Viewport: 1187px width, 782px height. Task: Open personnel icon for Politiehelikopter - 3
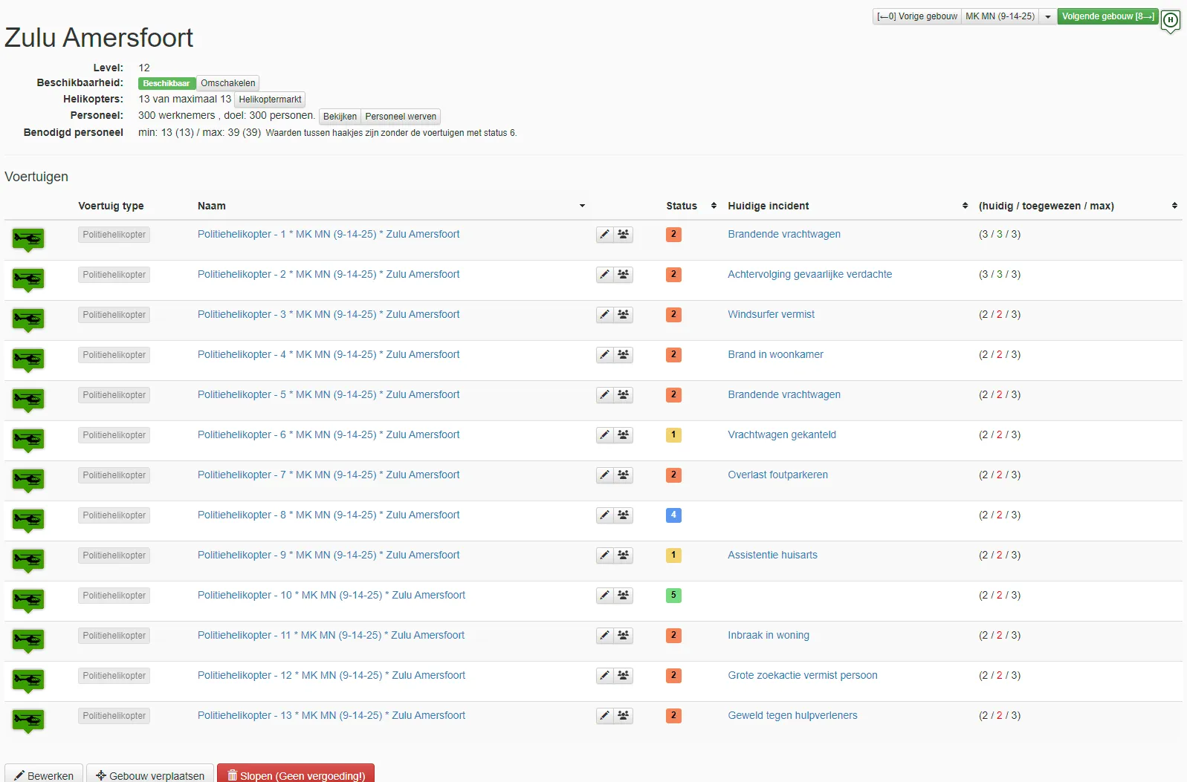(624, 315)
